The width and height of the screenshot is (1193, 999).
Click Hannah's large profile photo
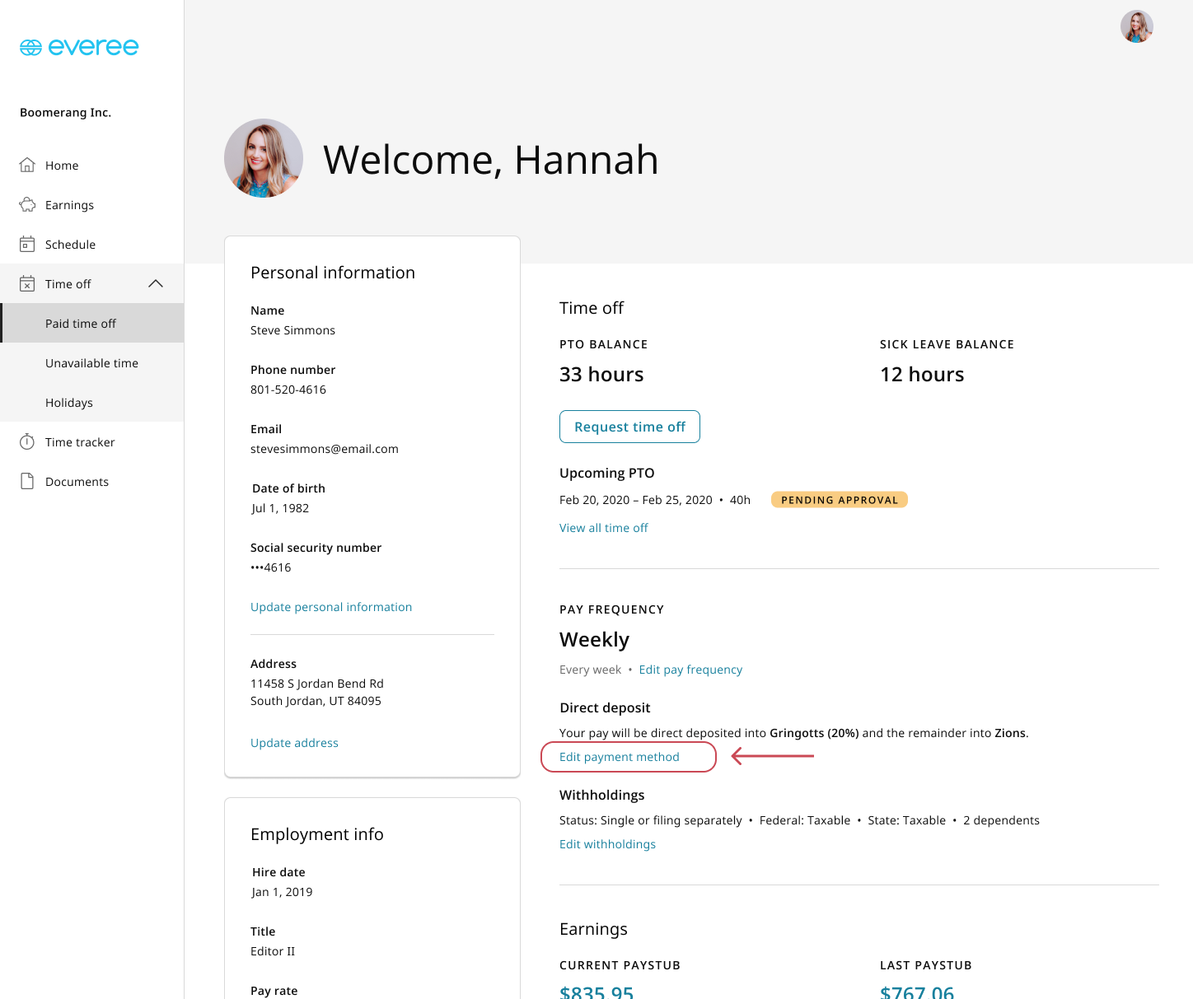tap(264, 158)
